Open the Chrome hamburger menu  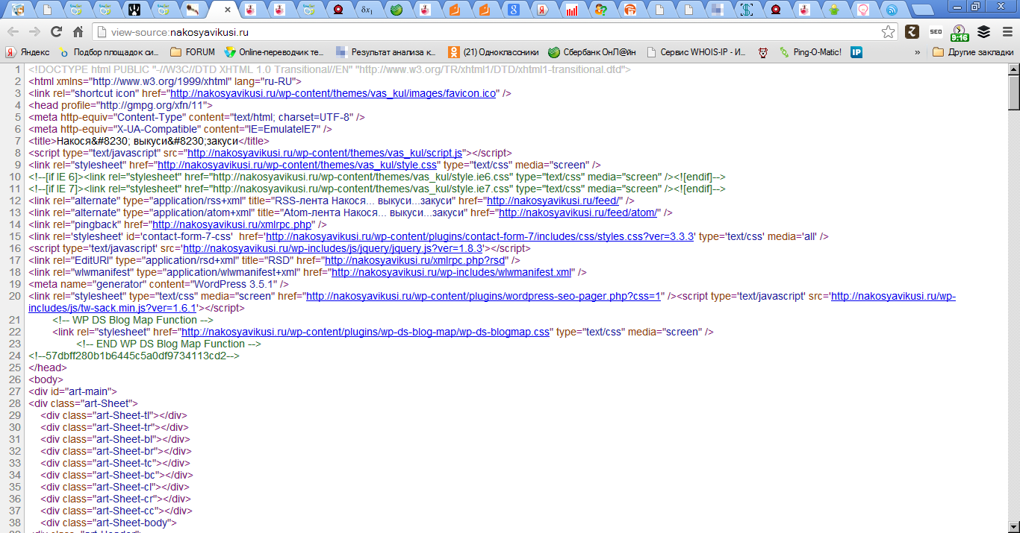point(1007,32)
